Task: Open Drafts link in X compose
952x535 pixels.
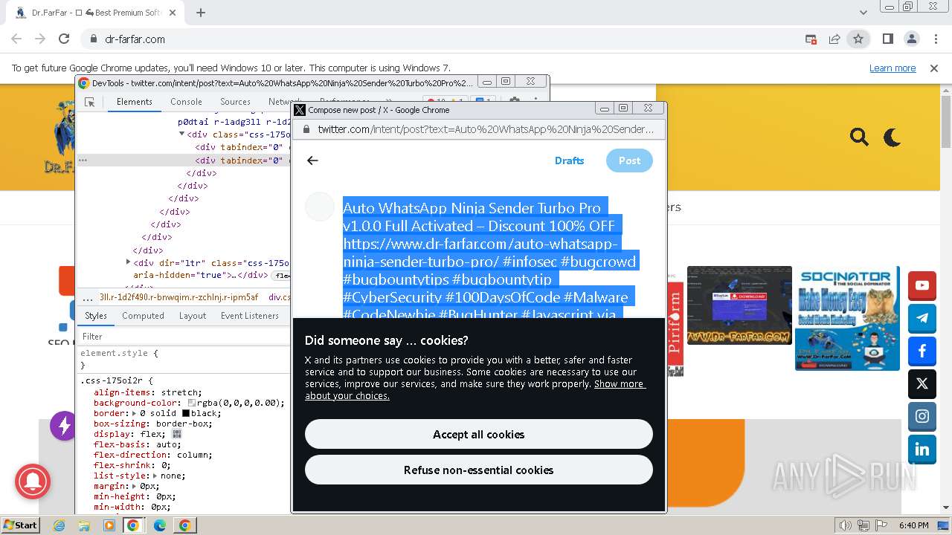Action: click(x=570, y=160)
